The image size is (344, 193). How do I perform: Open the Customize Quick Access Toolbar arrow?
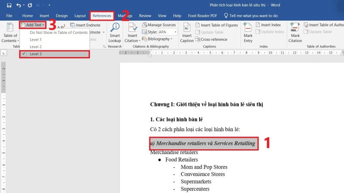point(49,5)
